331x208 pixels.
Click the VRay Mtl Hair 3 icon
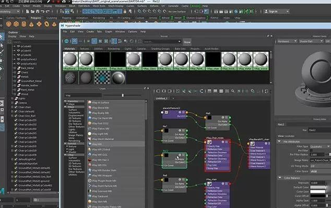(x=89, y=160)
